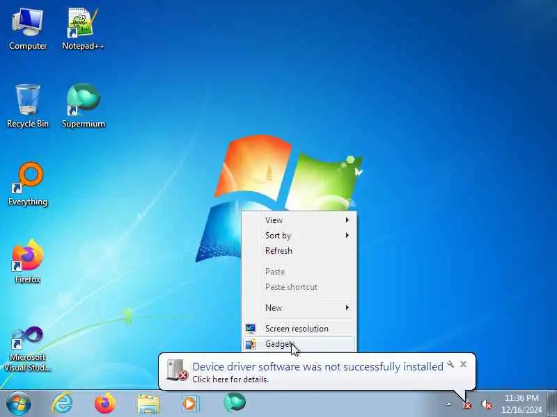Expand the New submenu
The image size is (557, 417).
click(299, 307)
